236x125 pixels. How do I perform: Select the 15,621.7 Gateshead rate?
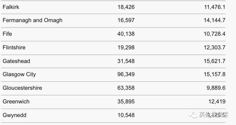tap(214, 61)
